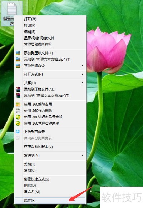
Task: Click the Baidu cloud icon beside 上传到百度云
Action: [18, 132]
